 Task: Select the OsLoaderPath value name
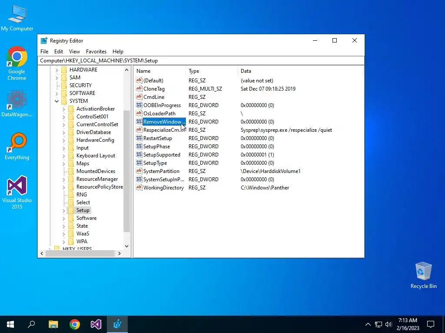(159, 114)
